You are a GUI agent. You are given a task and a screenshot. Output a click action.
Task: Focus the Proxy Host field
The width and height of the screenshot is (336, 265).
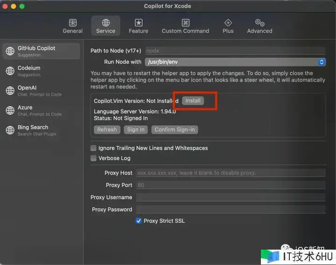pos(231,173)
